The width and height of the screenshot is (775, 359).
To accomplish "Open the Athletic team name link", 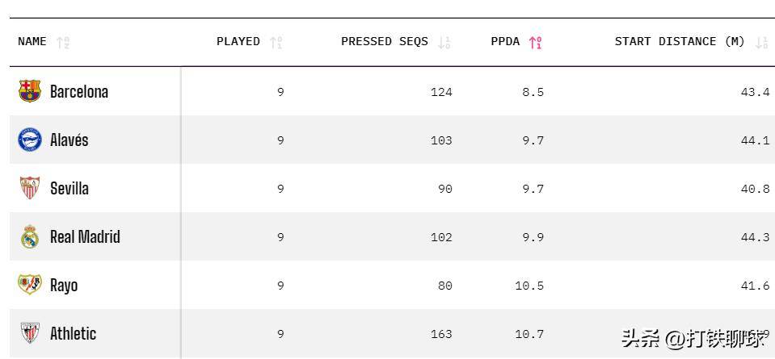I will [x=73, y=333].
